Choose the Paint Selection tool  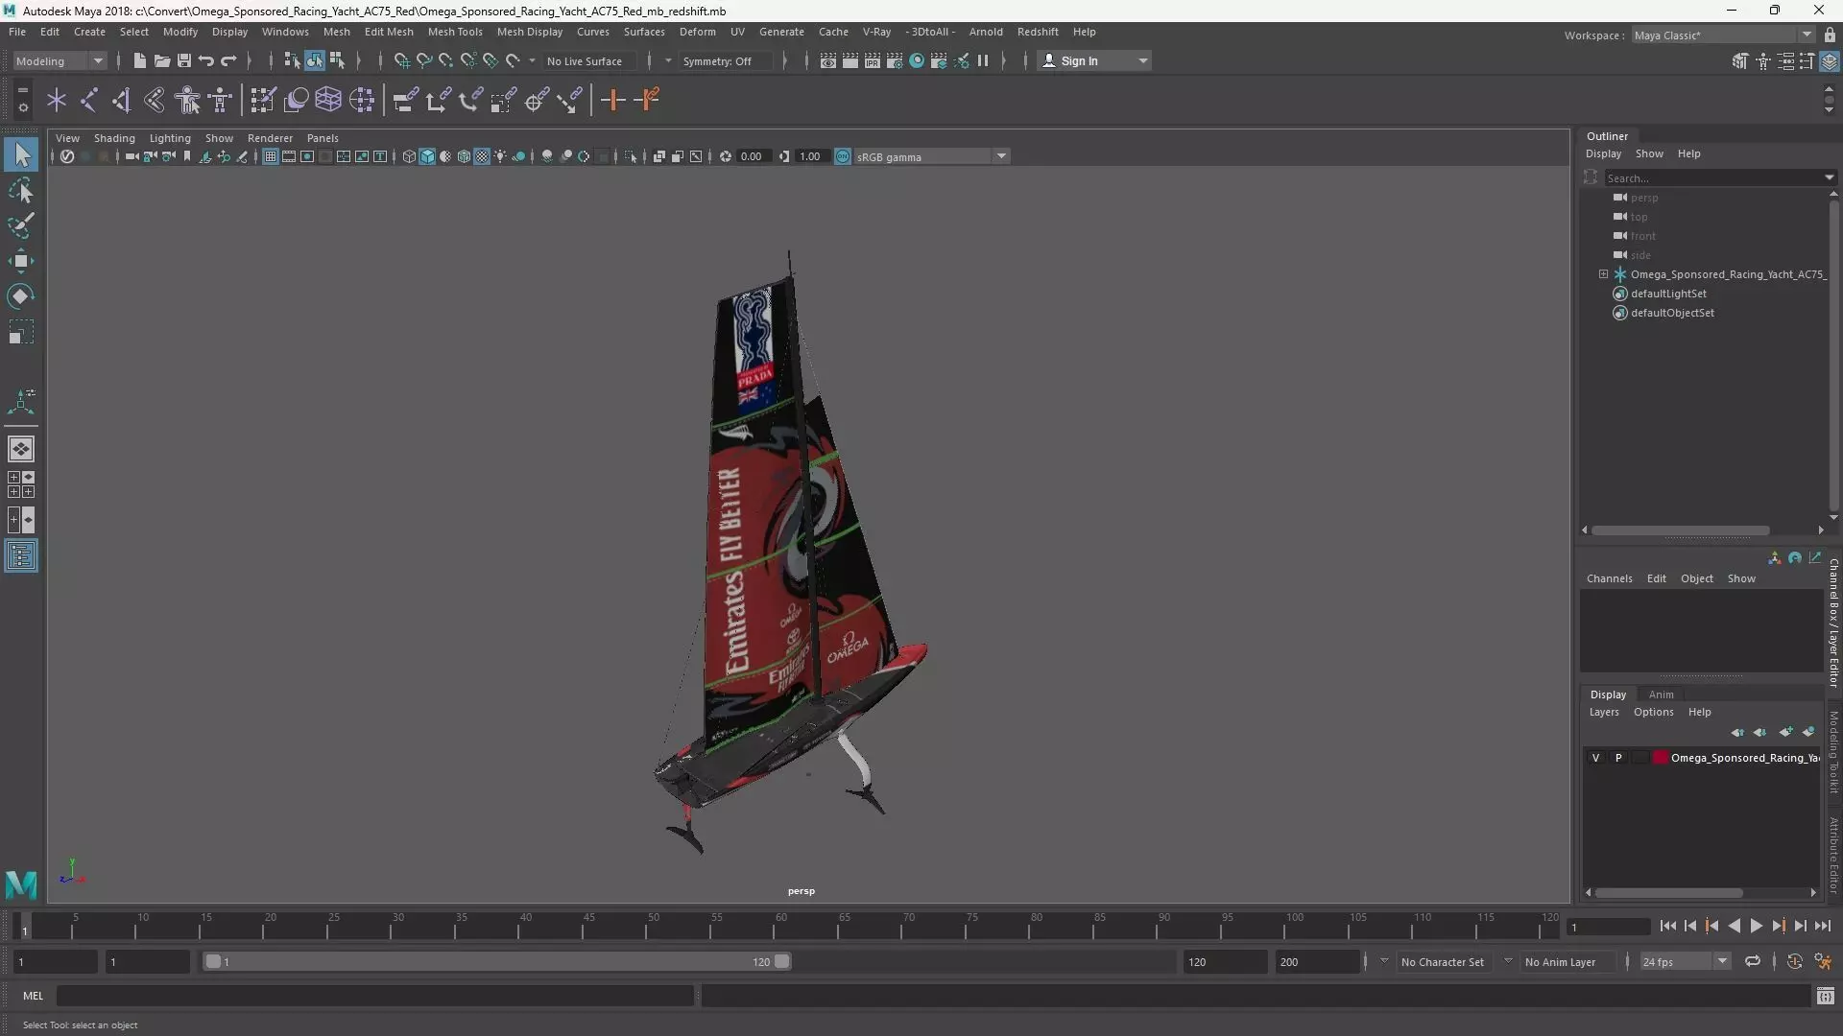click(x=21, y=225)
